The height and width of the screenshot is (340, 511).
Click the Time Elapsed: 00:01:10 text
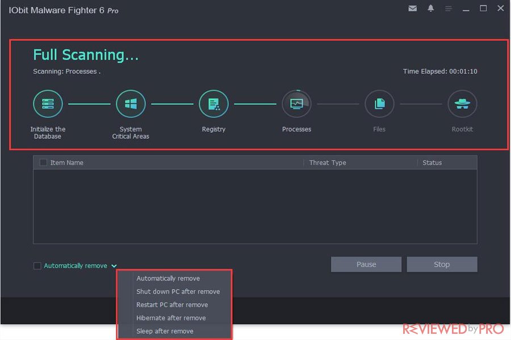pyautogui.click(x=440, y=71)
